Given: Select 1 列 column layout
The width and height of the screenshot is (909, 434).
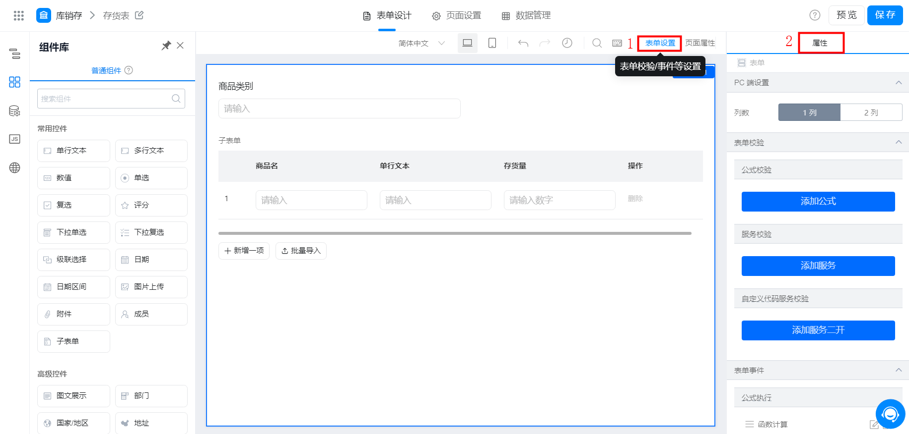Looking at the screenshot, I should point(809,112).
